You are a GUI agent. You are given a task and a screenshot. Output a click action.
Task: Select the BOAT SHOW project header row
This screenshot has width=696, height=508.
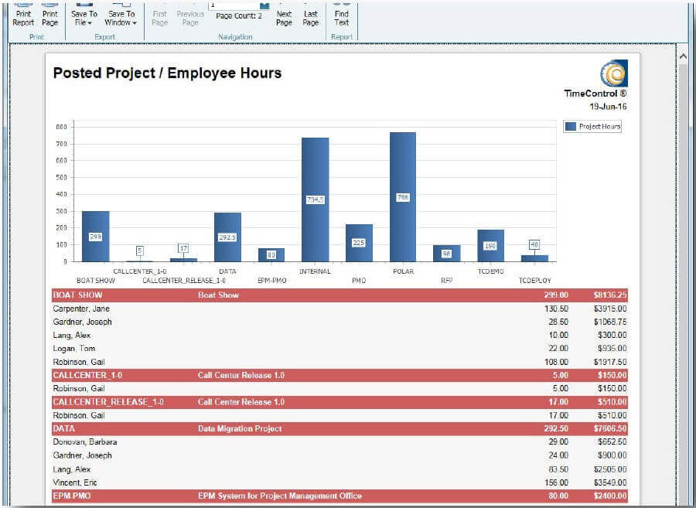[339, 295]
